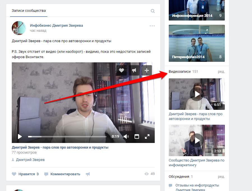Share post via megaphone icon below
252x191 pixels.
click(x=88, y=174)
